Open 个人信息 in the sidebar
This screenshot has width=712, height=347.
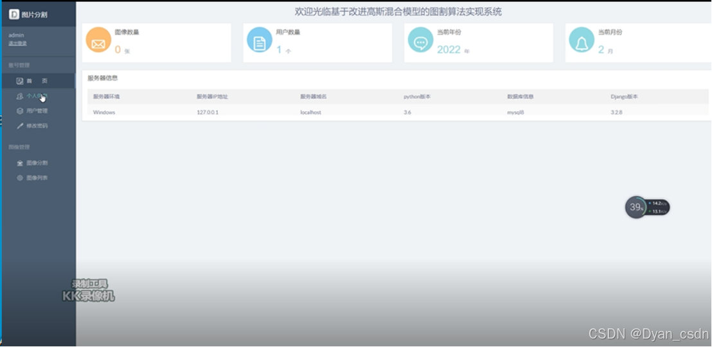pos(38,96)
